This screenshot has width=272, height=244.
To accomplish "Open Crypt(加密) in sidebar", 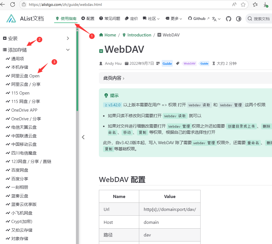I will [19, 222].
